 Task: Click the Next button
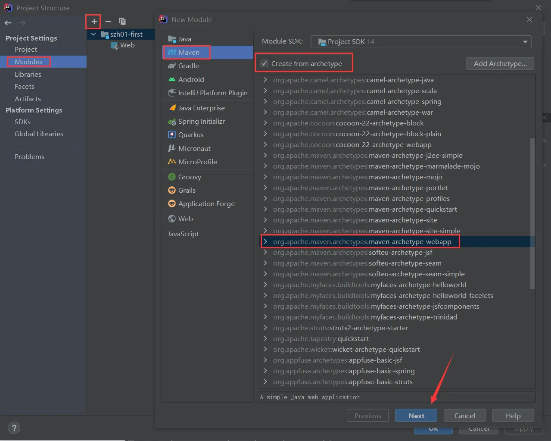(416, 416)
